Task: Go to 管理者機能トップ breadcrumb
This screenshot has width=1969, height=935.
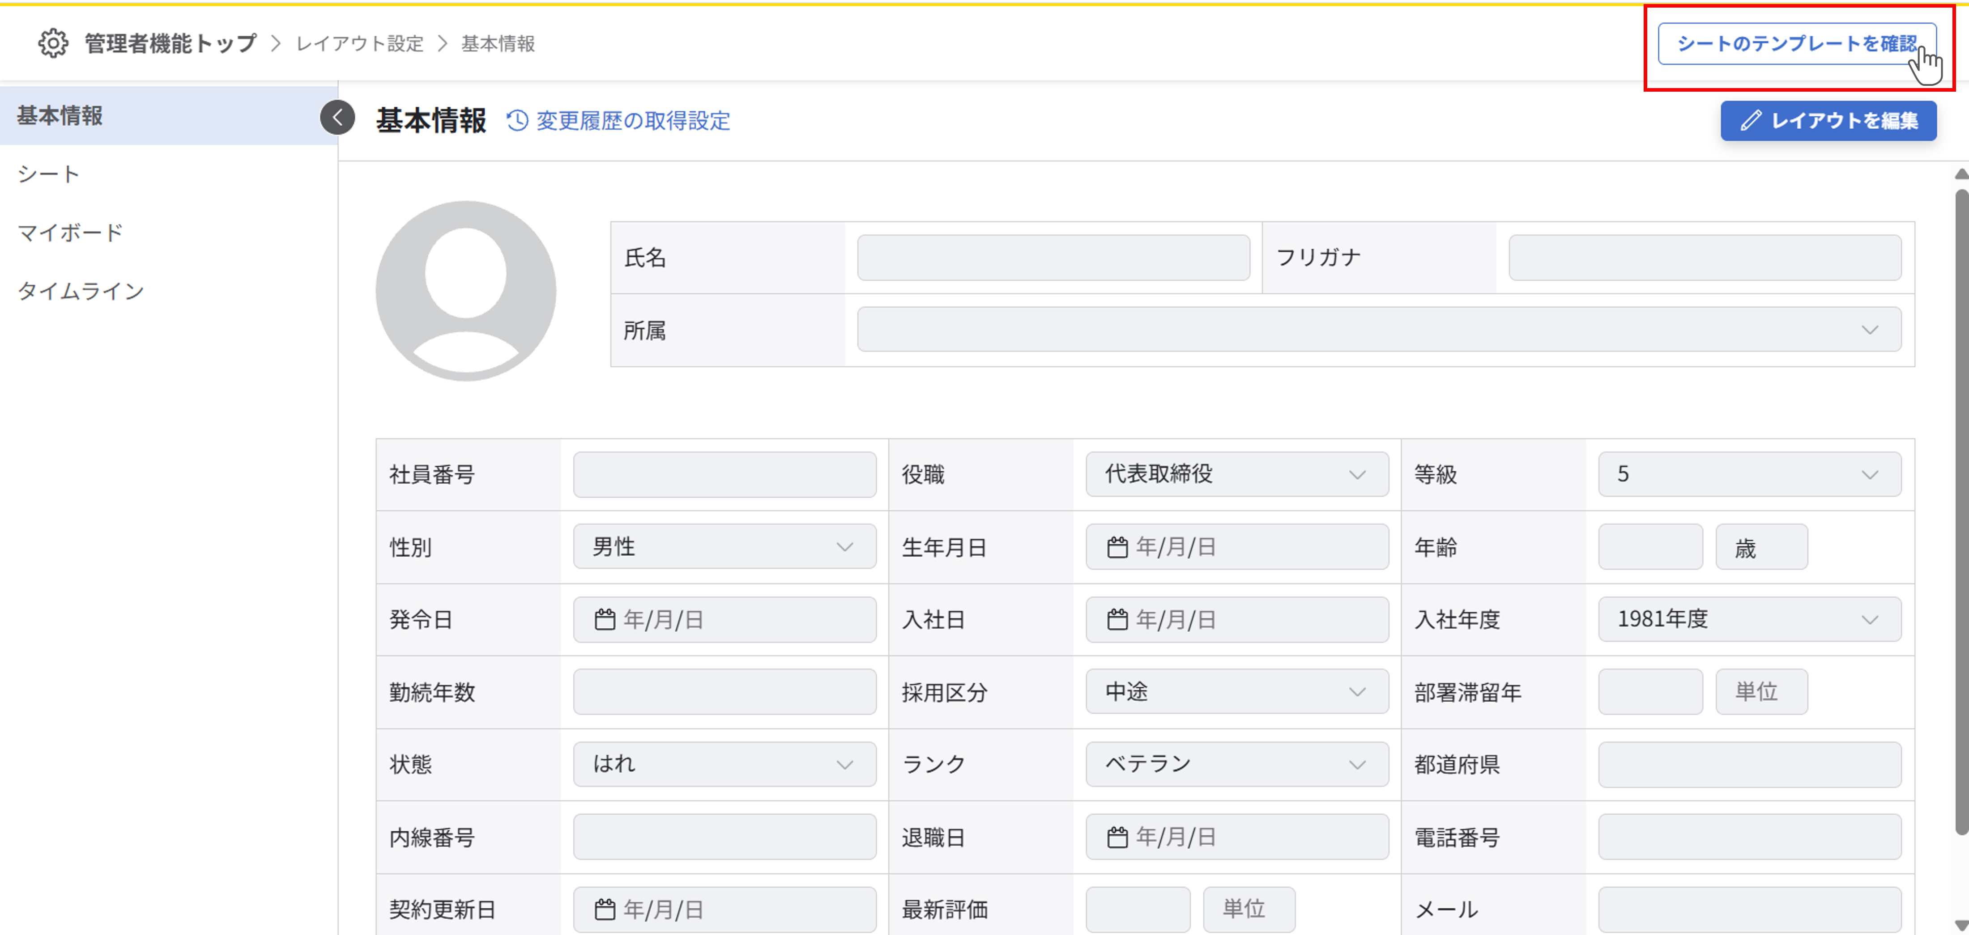Action: tap(170, 43)
